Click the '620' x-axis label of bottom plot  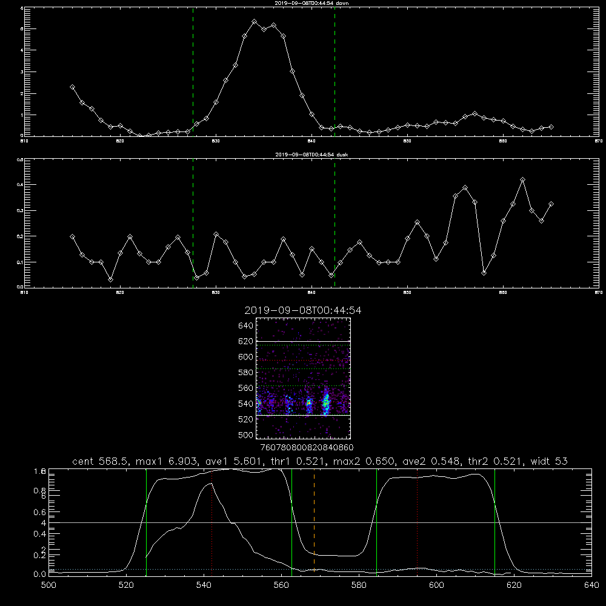tap(514, 585)
